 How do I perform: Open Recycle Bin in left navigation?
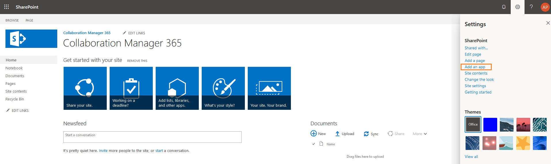click(x=15, y=99)
